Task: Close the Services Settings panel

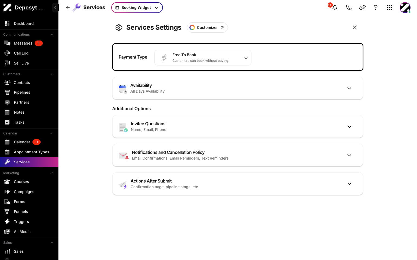Action: click(355, 28)
